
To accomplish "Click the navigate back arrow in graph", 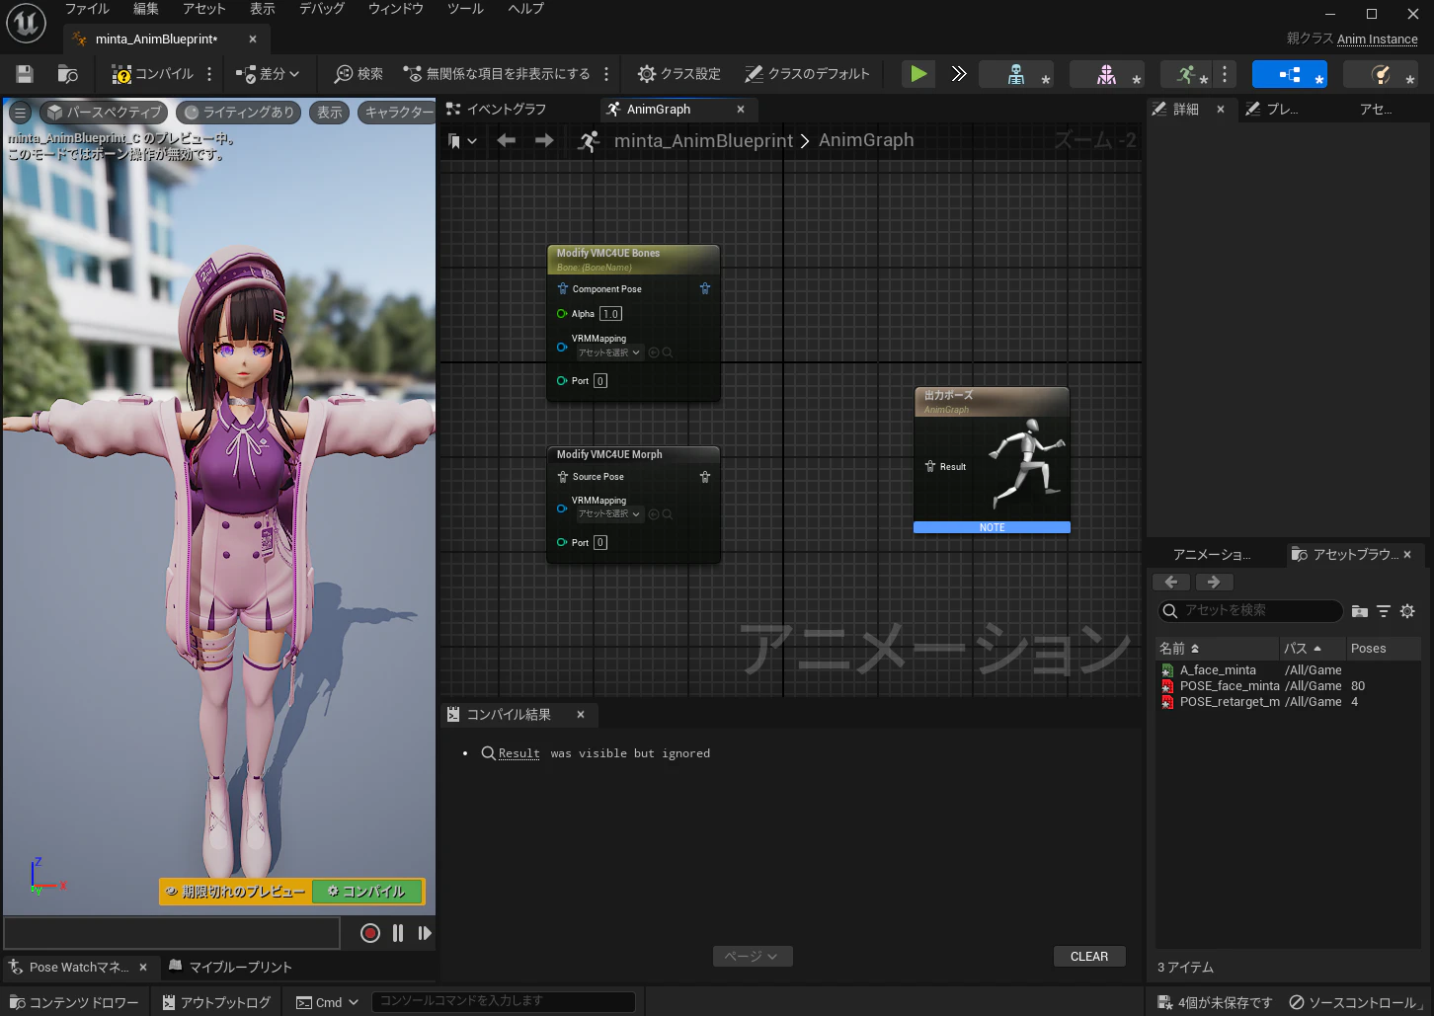I will (x=507, y=141).
